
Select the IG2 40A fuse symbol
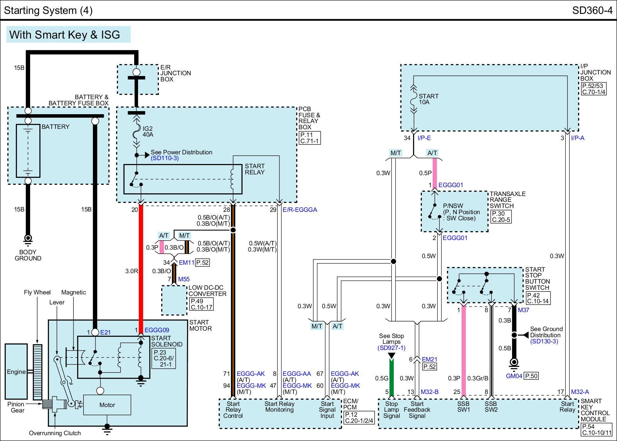click(137, 133)
